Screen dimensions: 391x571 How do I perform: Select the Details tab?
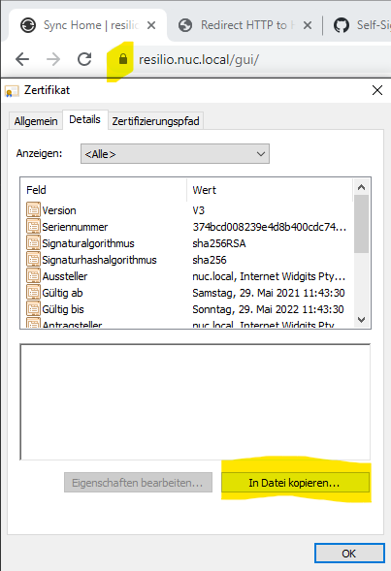85,119
